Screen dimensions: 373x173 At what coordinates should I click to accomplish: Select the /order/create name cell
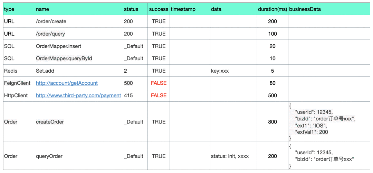tap(51, 21)
